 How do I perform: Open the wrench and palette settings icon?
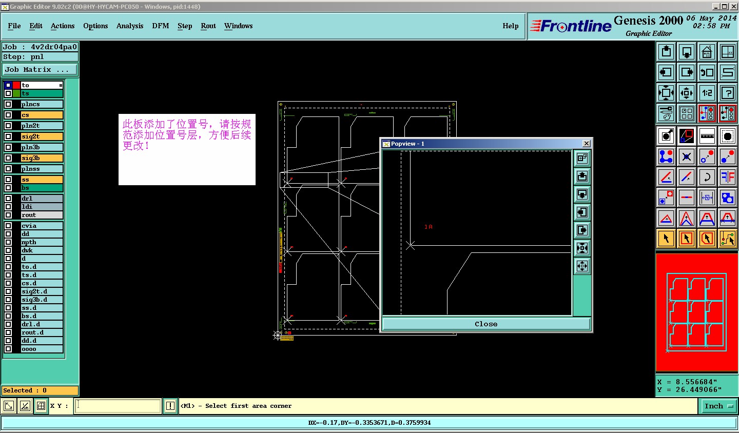(x=666, y=113)
